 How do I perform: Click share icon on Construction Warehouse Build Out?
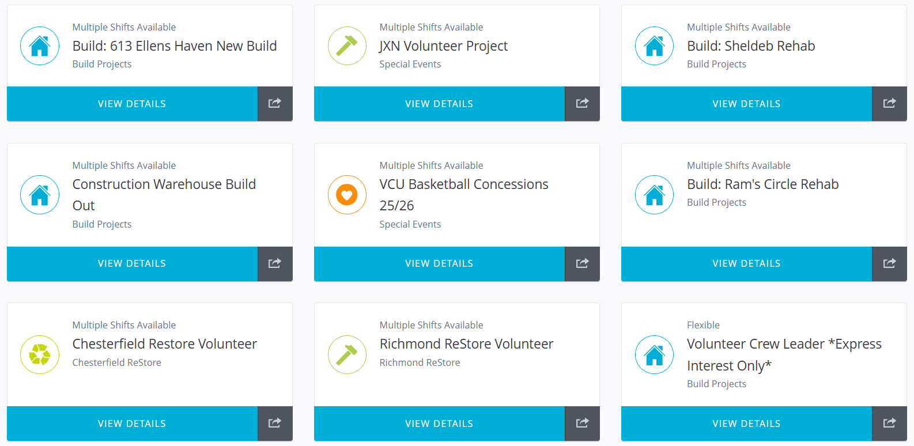pyautogui.click(x=275, y=263)
